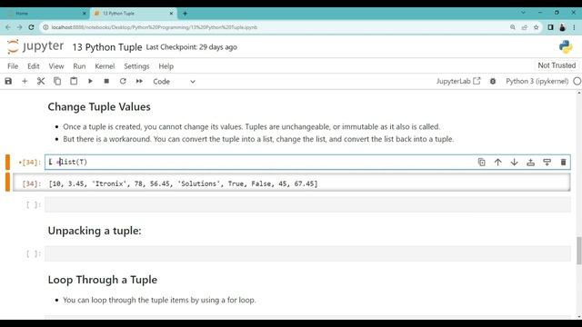Rename the notebook title 13 Python Tuple
The image size is (582, 327).
point(107,47)
